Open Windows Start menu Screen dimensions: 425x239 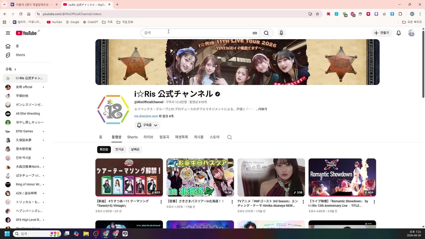click(x=7, y=234)
